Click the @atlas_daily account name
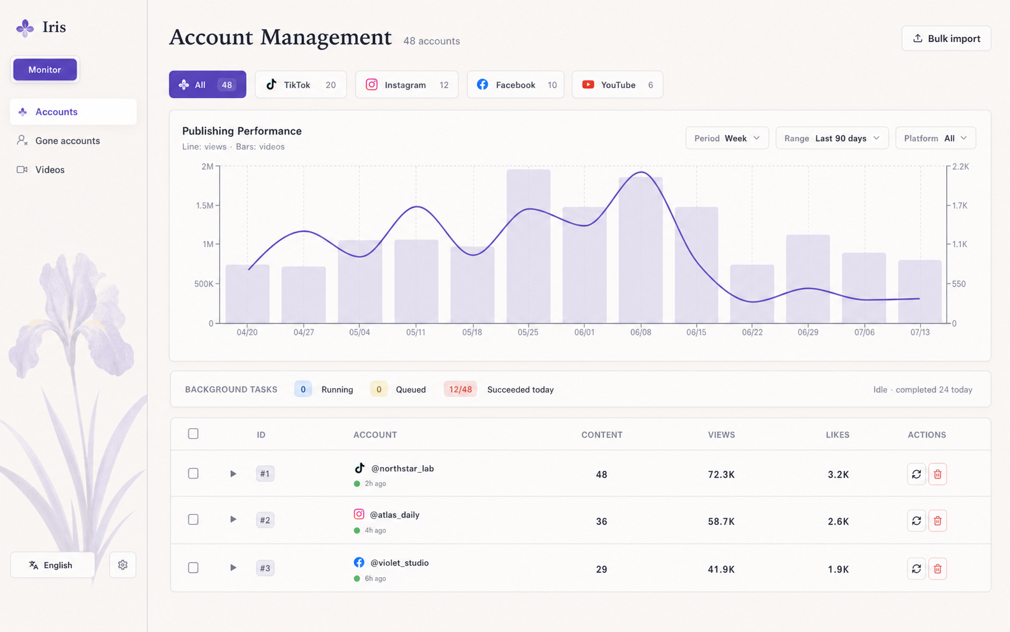Image resolution: width=1010 pixels, height=632 pixels. coord(395,515)
